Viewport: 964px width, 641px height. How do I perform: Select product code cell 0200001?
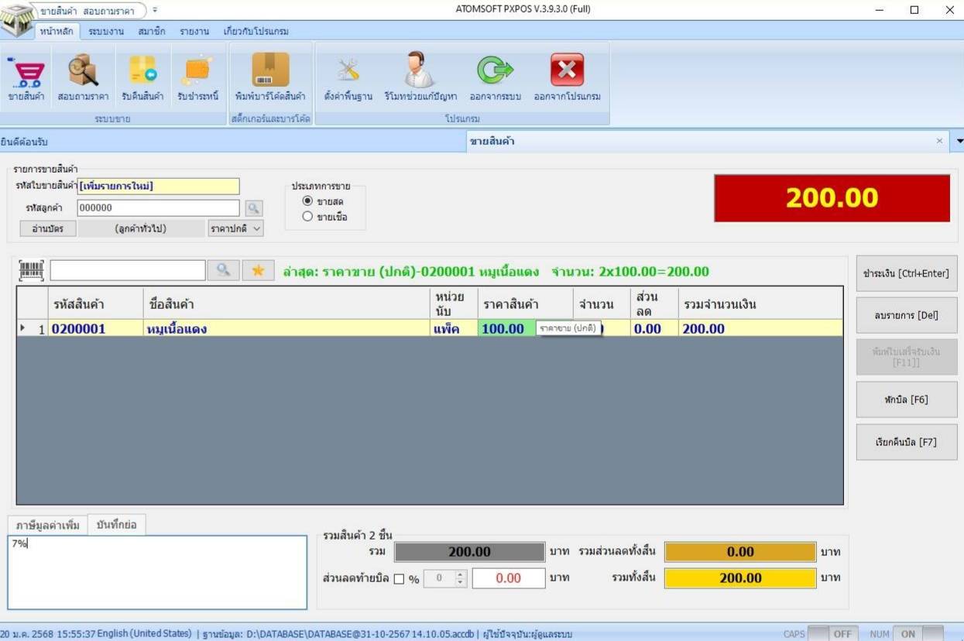[96, 328]
